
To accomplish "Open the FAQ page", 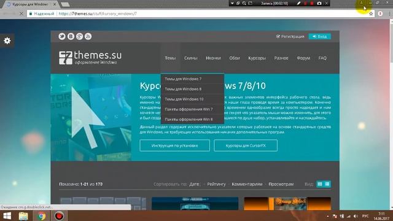I will coord(322,58).
